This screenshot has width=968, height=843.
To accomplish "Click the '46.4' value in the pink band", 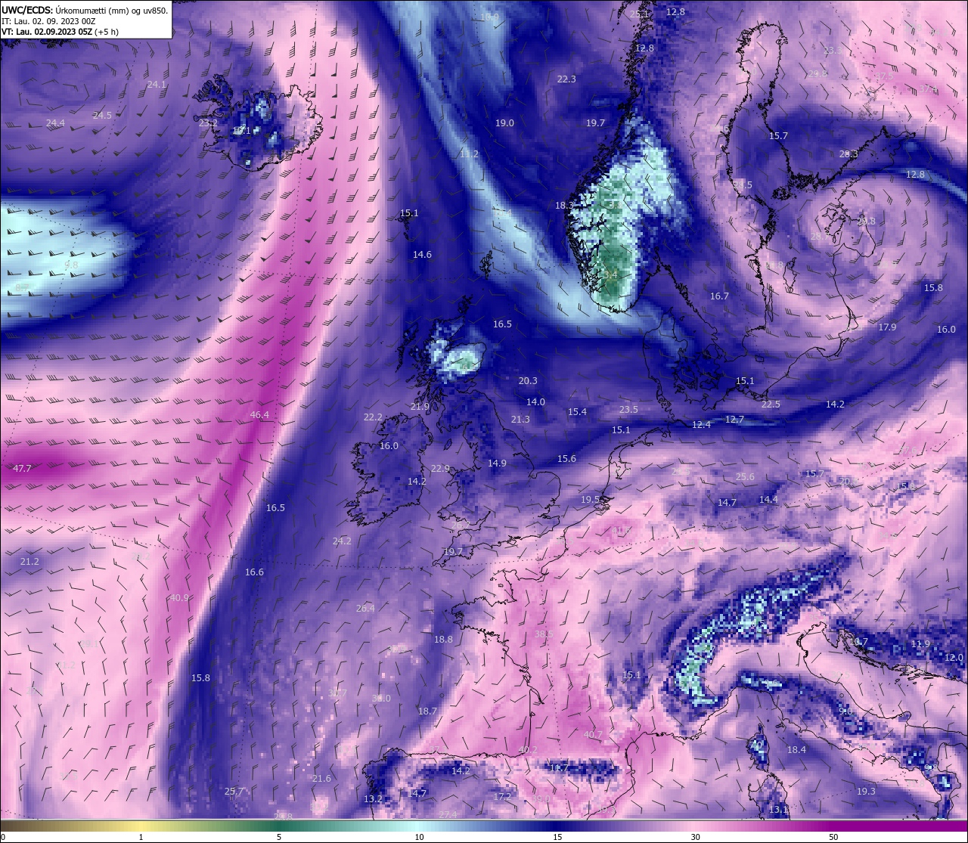I will tap(259, 415).
